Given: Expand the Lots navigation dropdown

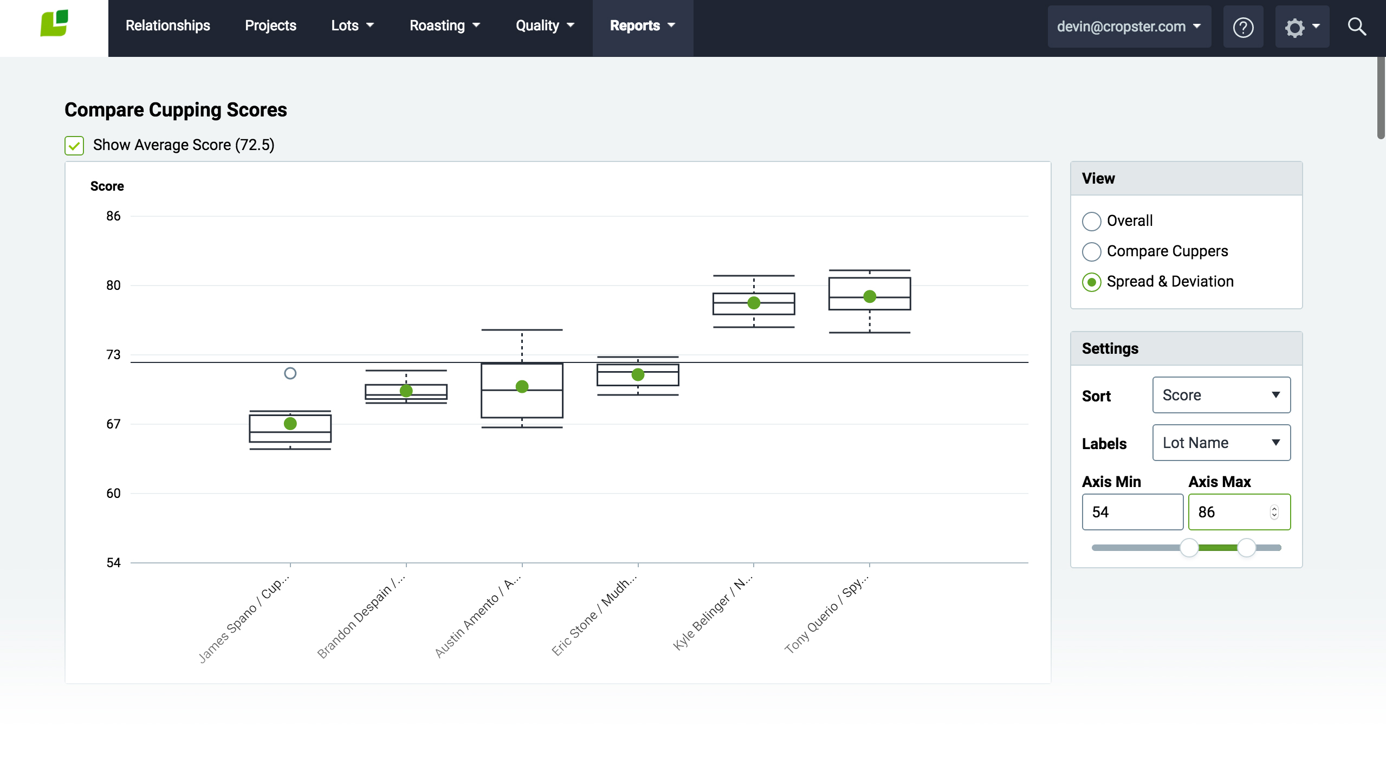Looking at the screenshot, I should tap(352, 25).
